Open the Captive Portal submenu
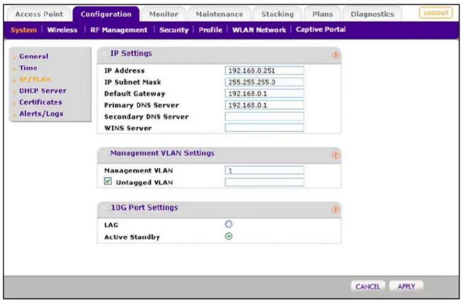 (x=321, y=30)
